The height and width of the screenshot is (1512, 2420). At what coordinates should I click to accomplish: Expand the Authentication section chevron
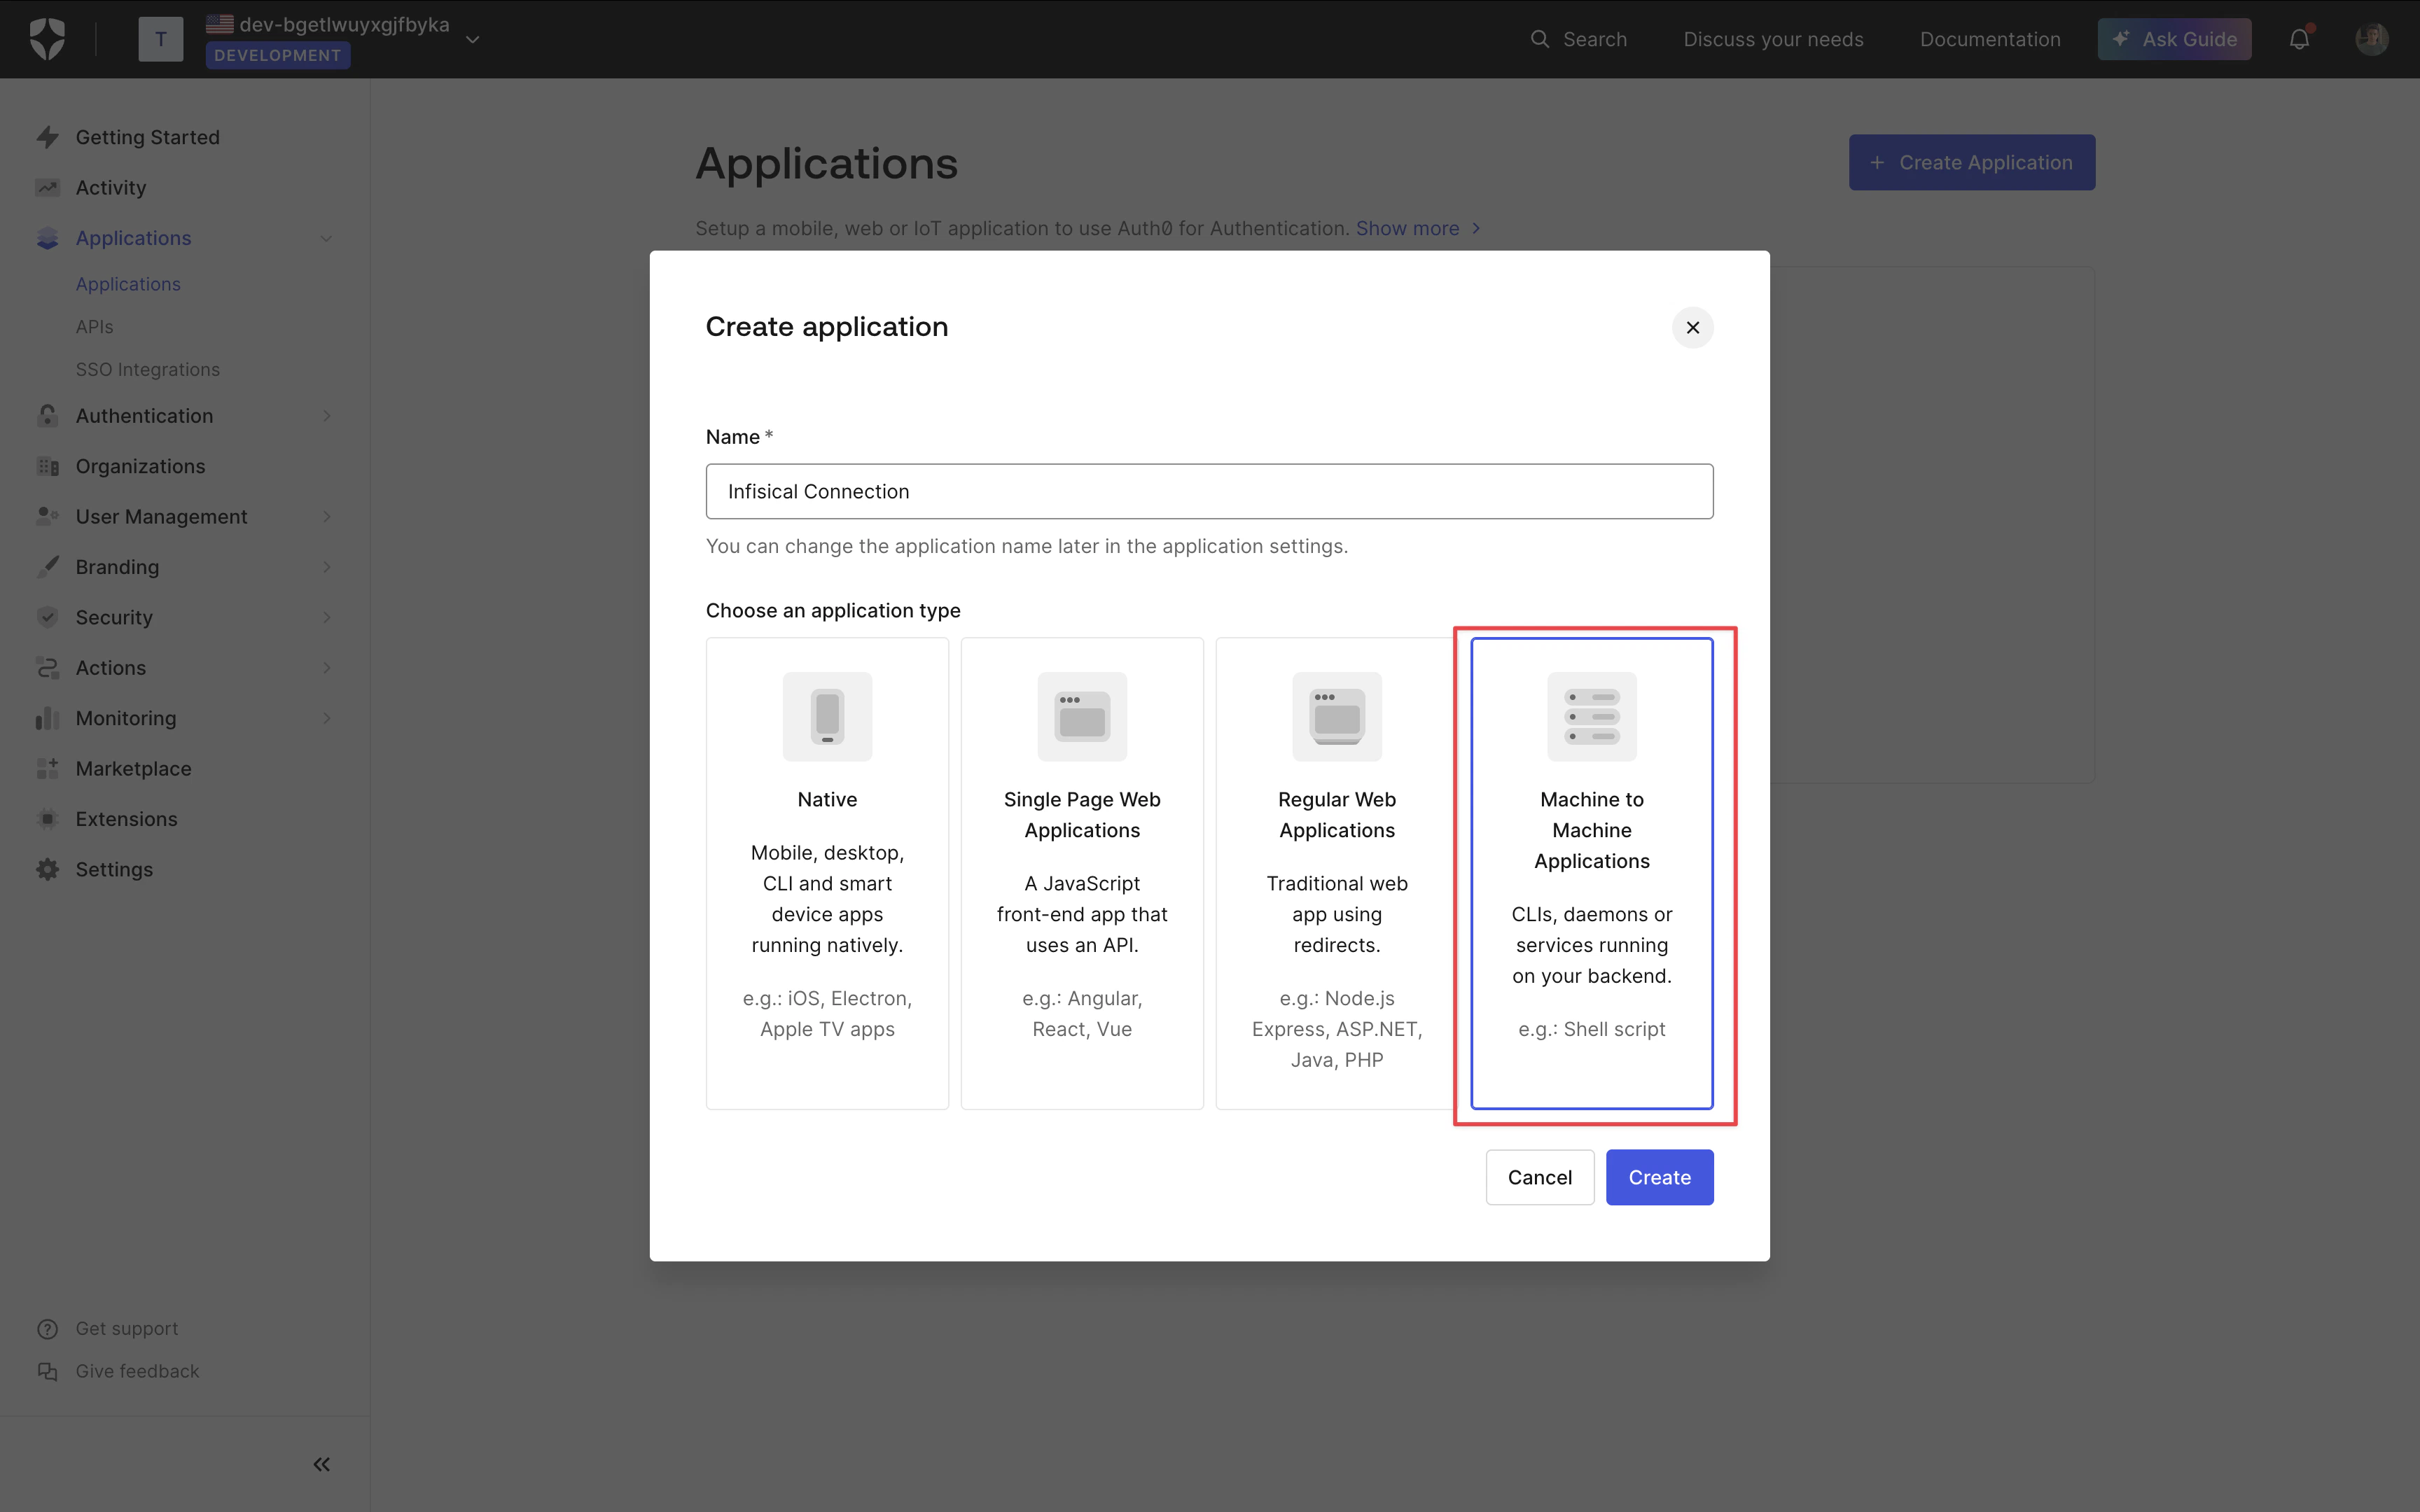(x=326, y=415)
